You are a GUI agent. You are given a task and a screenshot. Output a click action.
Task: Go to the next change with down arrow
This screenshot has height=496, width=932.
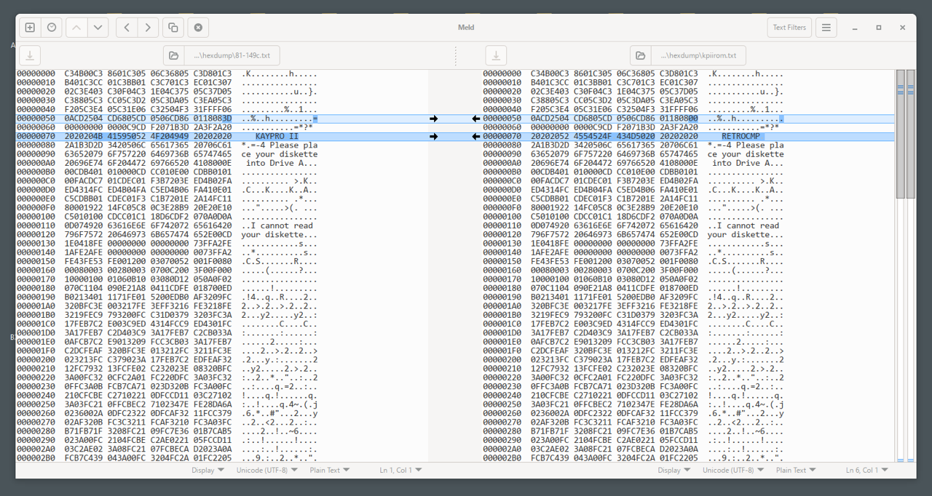tap(98, 28)
